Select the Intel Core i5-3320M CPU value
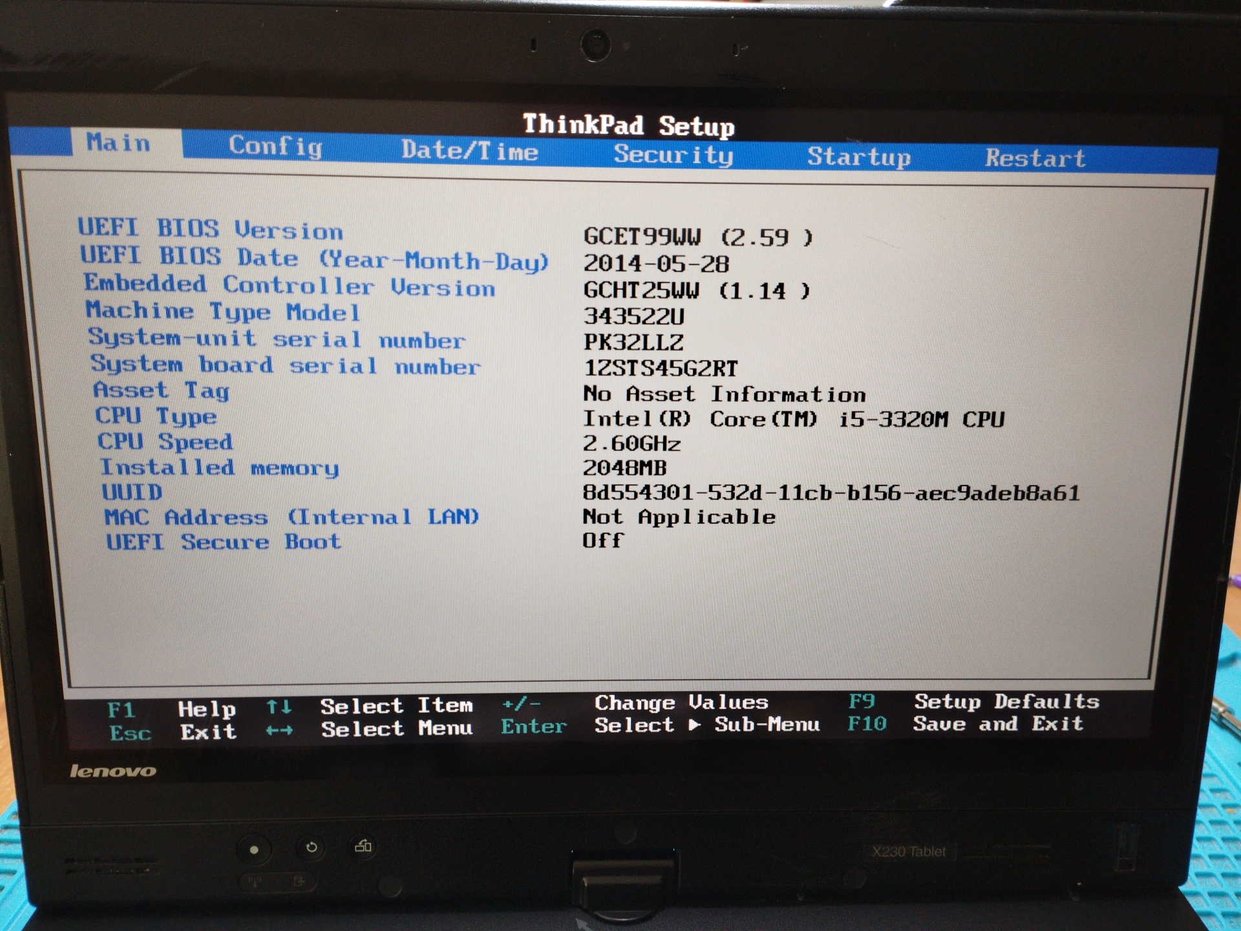 (794, 419)
